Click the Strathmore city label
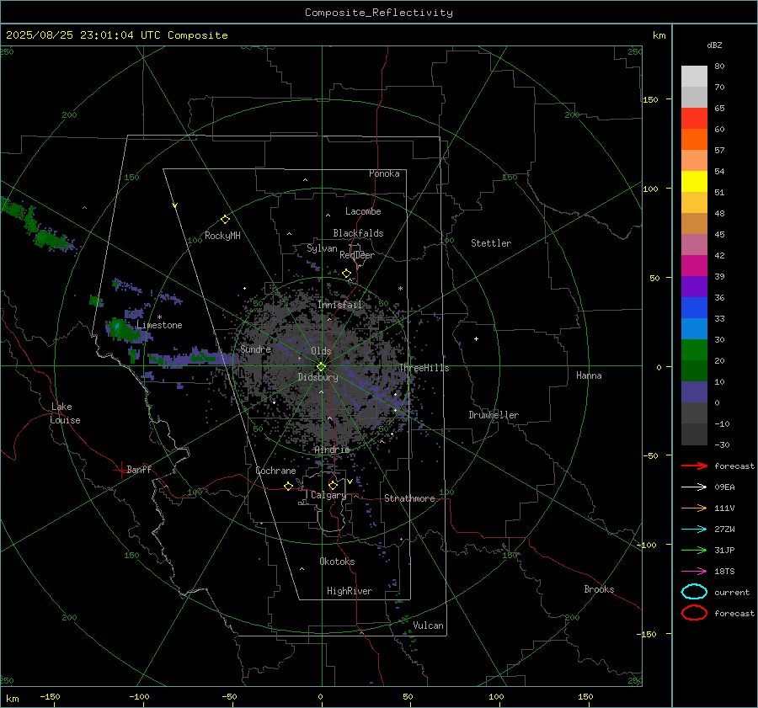Screen dimensions: 758x708 coord(409,498)
